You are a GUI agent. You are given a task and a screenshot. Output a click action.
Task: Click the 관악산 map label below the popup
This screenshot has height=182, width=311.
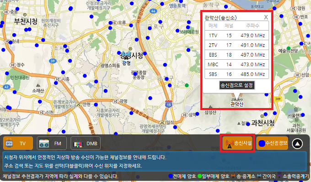point(237,104)
